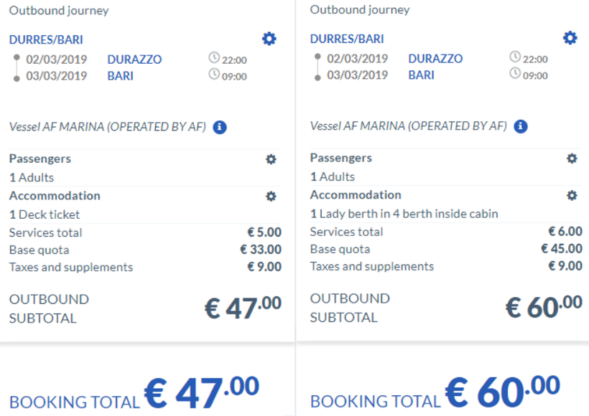
Task: Click the 1 Deck ticket accommodation entry
Action: 45,214
